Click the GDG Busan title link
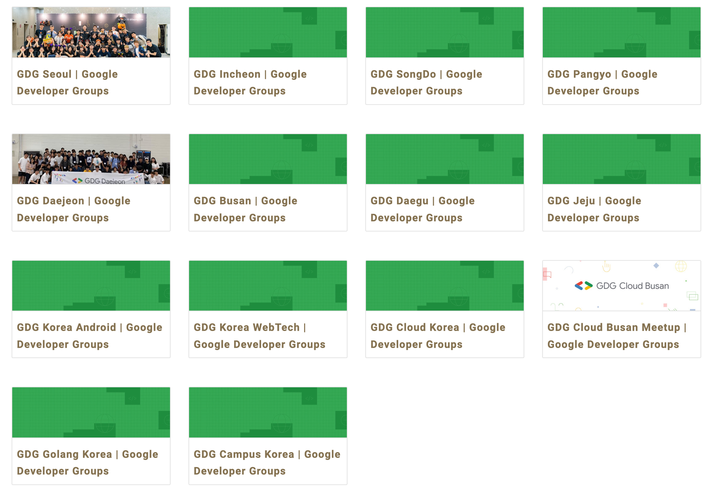The image size is (711, 491). click(245, 209)
